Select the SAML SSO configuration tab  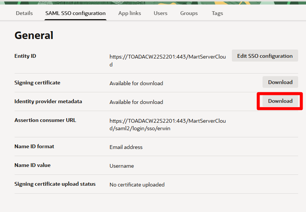pos(75,13)
